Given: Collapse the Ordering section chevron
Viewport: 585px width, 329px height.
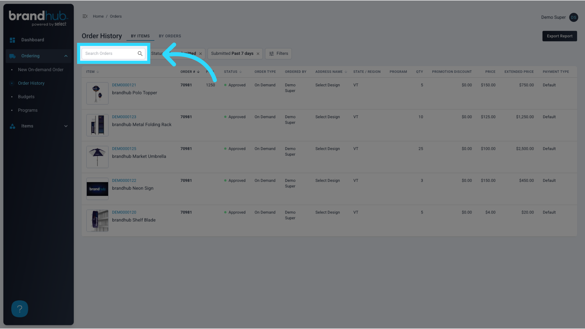Looking at the screenshot, I should 66,56.
